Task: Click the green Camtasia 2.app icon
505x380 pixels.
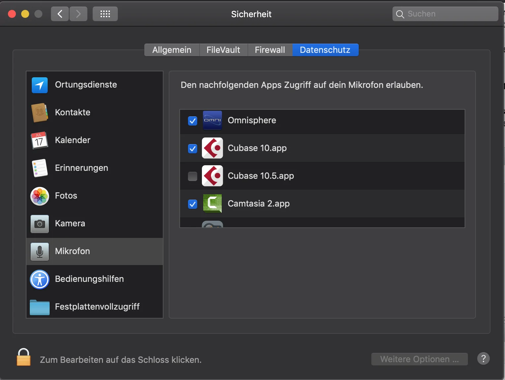Action: click(x=212, y=204)
